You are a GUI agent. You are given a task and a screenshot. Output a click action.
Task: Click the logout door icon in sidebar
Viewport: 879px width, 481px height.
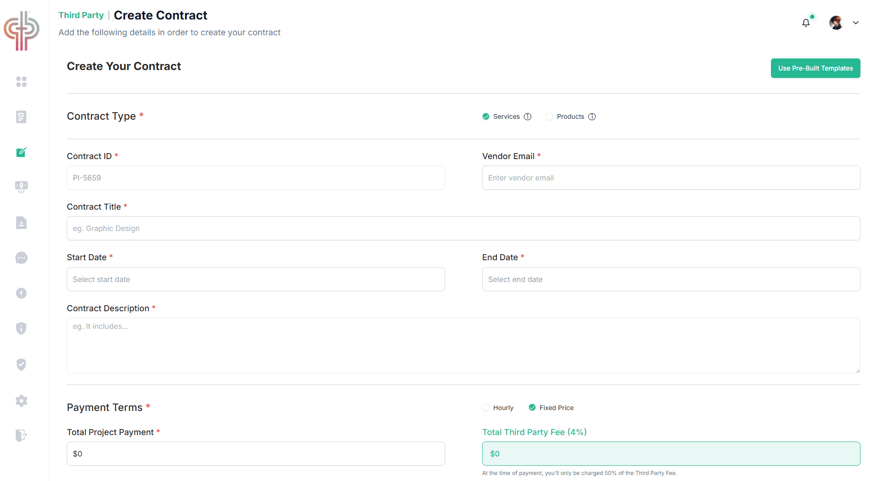21,436
